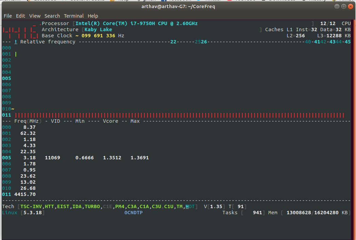Click frequency value 22.35
Screen dimensions: 356x240
point(28,152)
